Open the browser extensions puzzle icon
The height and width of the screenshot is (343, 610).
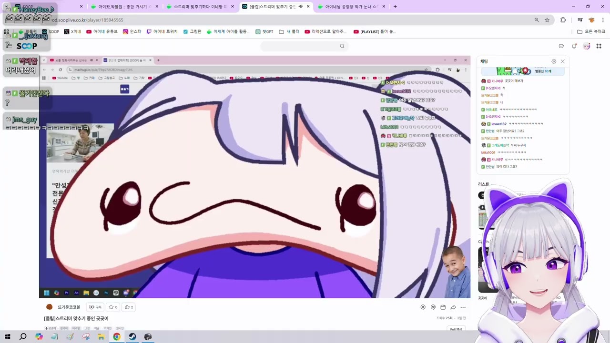tap(563, 20)
